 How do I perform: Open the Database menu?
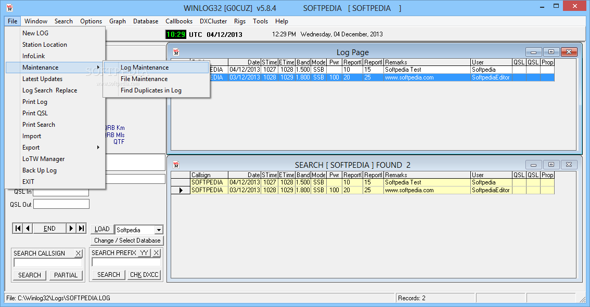146,21
